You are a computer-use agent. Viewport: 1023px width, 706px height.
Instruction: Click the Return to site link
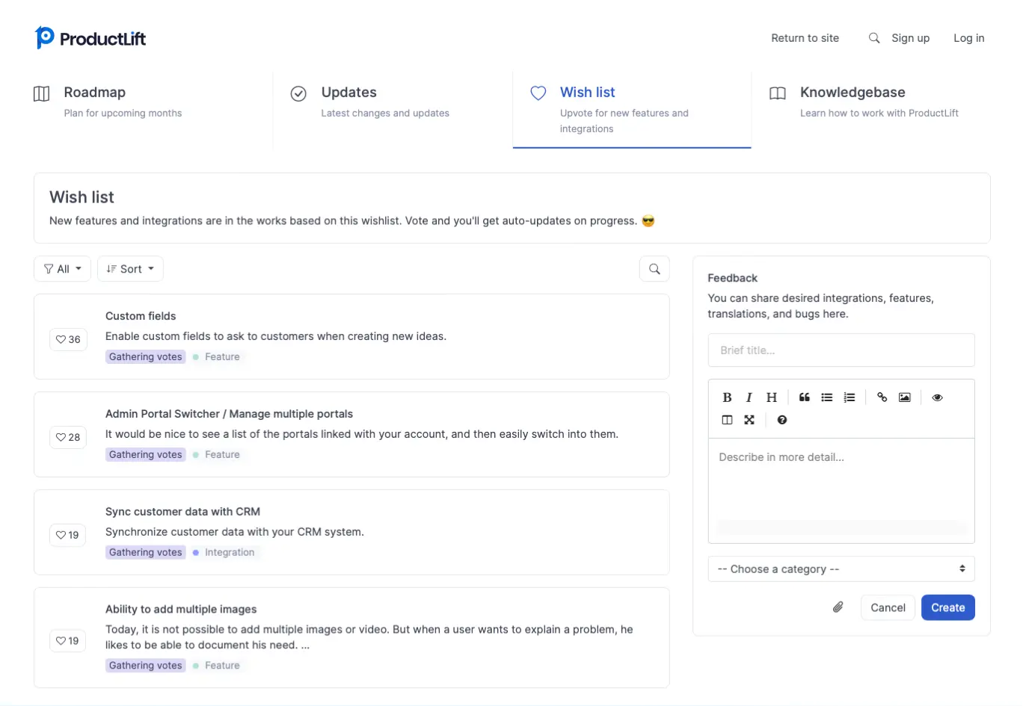(x=805, y=38)
